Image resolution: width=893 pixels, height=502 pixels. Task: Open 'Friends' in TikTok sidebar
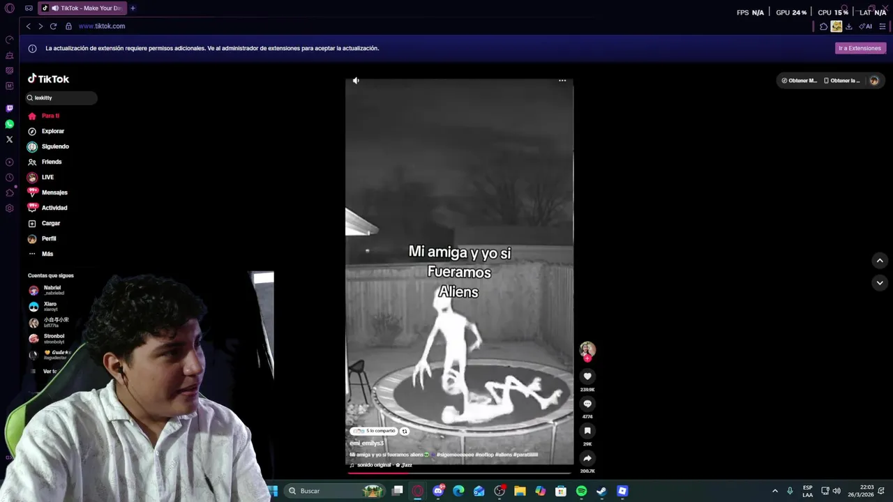coord(45,162)
